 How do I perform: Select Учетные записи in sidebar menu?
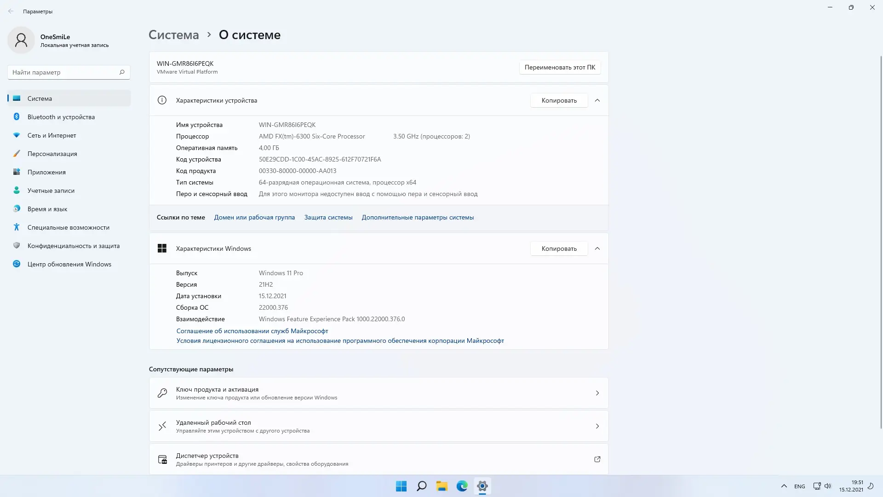pos(51,191)
